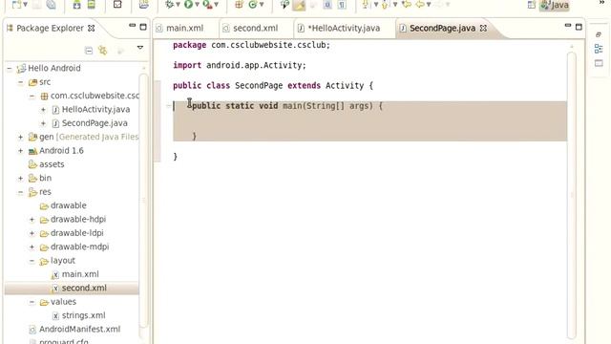Open the New wizard toolbar icon
This screenshot has height=344, width=611.
tap(16, 5)
